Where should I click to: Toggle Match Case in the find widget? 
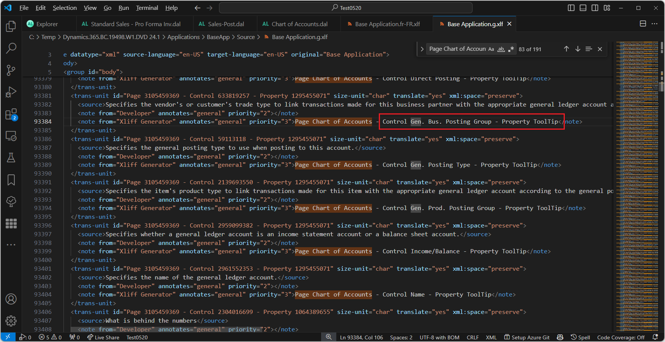point(492,49)
